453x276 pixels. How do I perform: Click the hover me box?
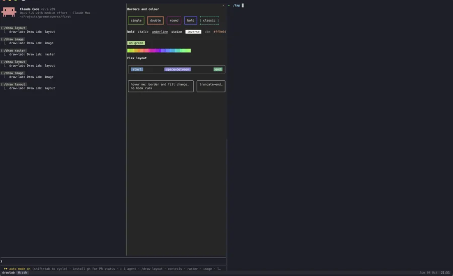pyautogui.click(x=161, y=86)
